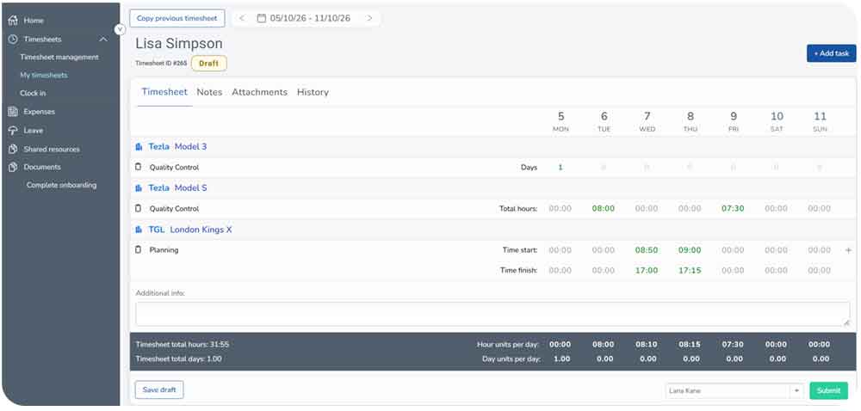Click the Expenses icon in sidebar

tap(13, 112)
